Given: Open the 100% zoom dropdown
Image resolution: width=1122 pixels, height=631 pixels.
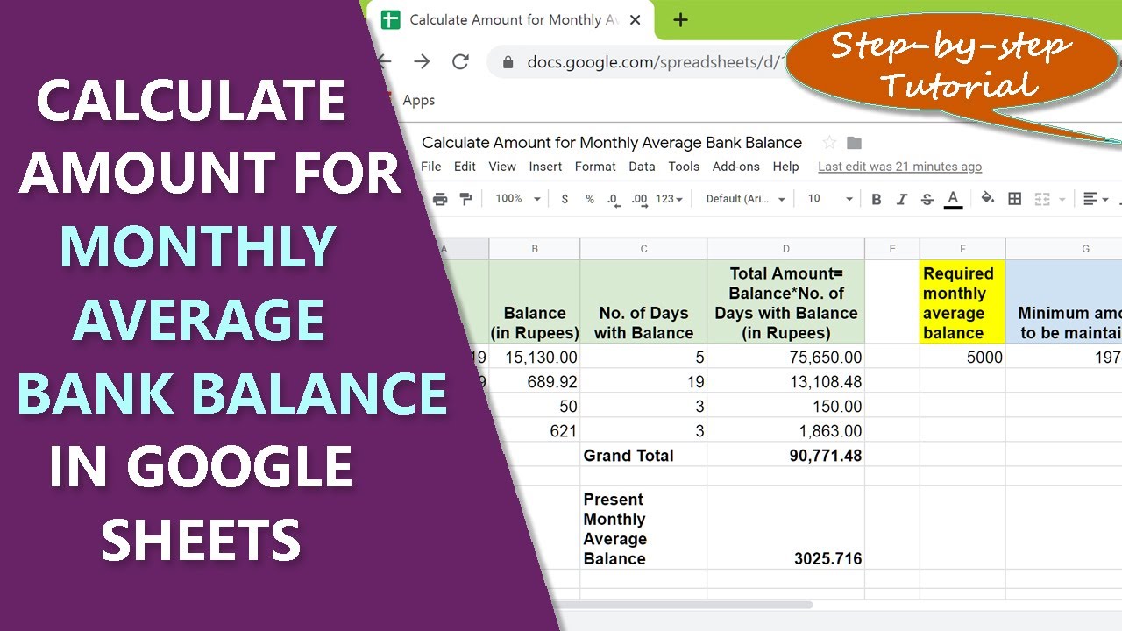Looking at the screenshot, I should tap(517, 199).
